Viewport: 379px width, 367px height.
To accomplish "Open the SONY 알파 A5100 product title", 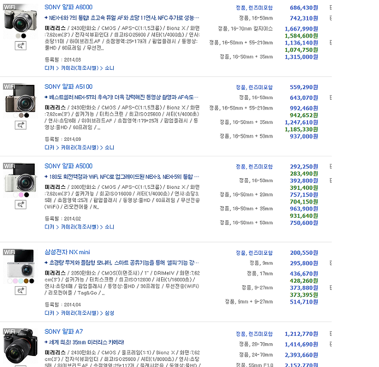I will click(68, 86).
